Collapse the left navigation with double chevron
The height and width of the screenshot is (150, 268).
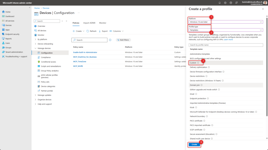[30, 8]
